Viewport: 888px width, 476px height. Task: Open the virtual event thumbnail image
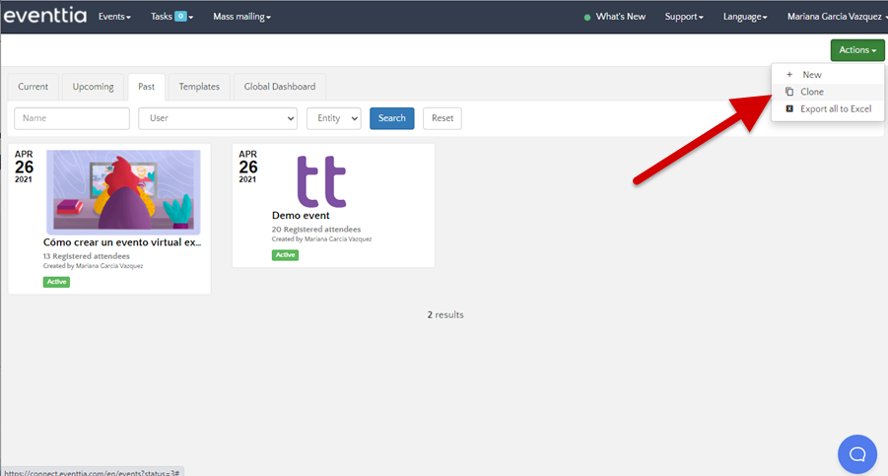point(123,192)
